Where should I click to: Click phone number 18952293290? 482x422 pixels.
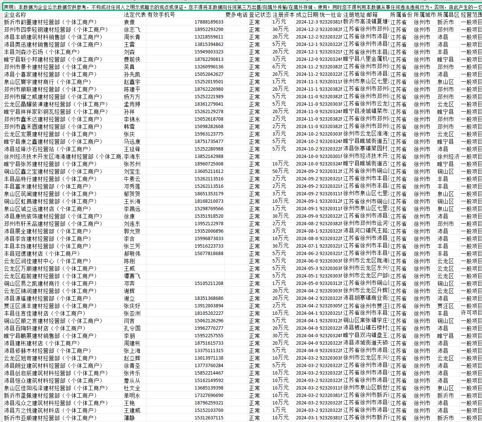click(208, 30)
